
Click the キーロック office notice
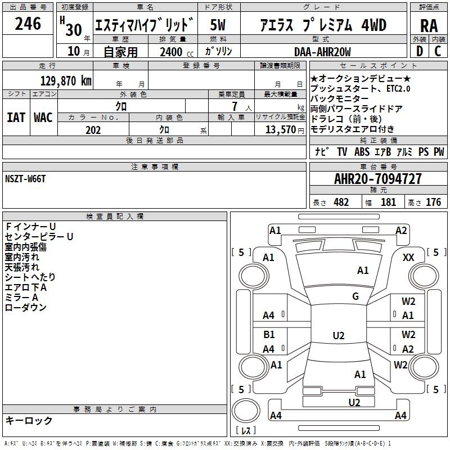click(x=29, y=420)
